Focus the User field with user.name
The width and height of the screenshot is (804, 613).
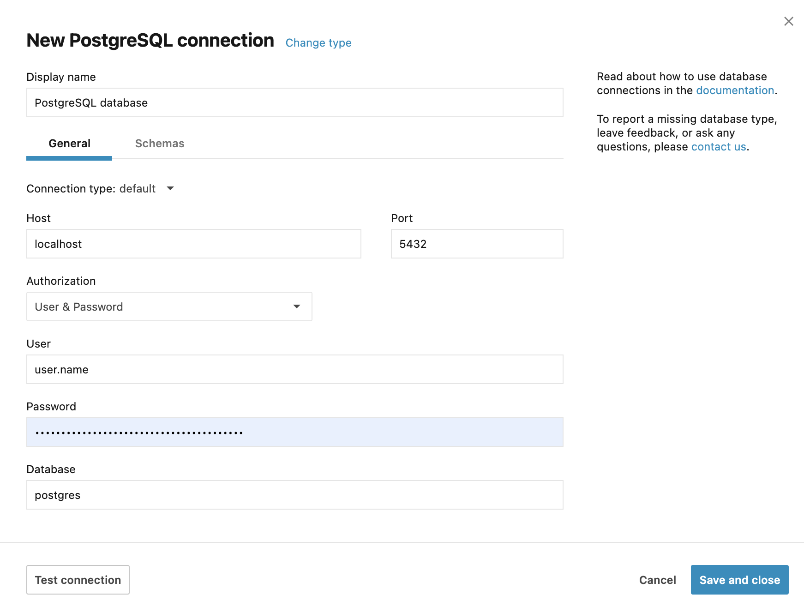click(x=294, y=369)
